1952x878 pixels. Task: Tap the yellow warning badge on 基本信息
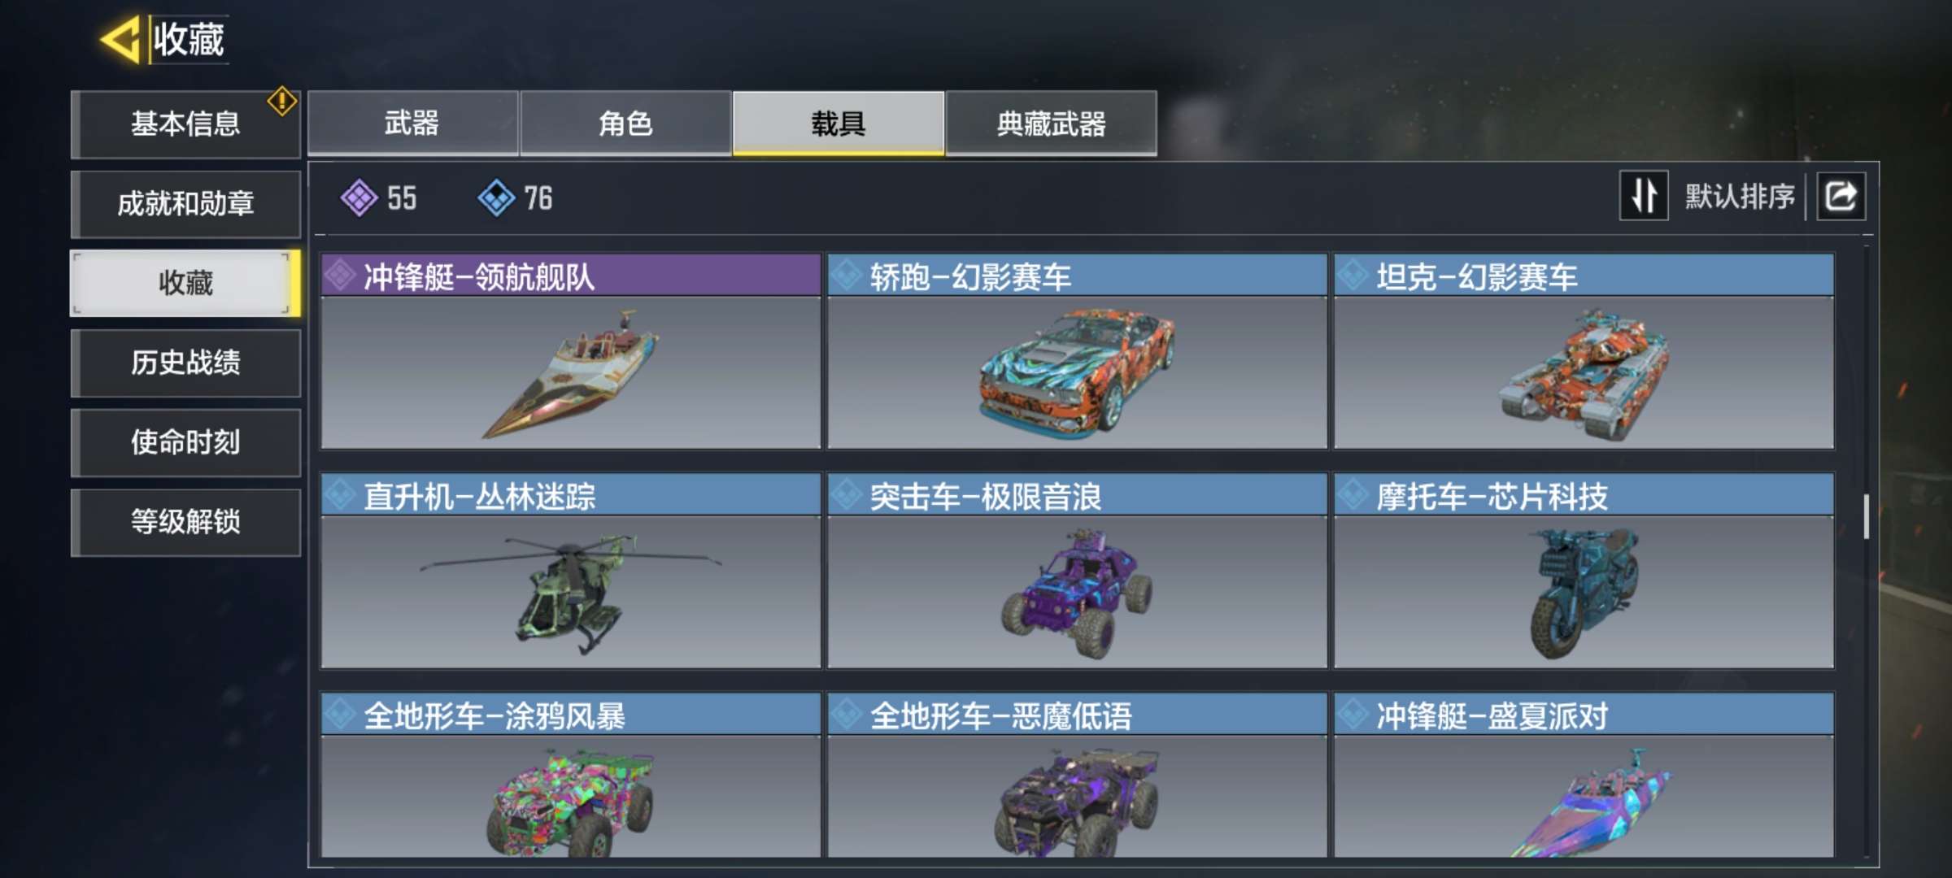[282, 101]
